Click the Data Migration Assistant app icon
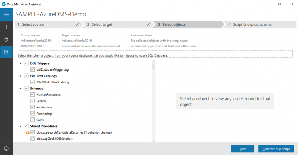Viewport: 298px width, 155px height. point(4,4)
